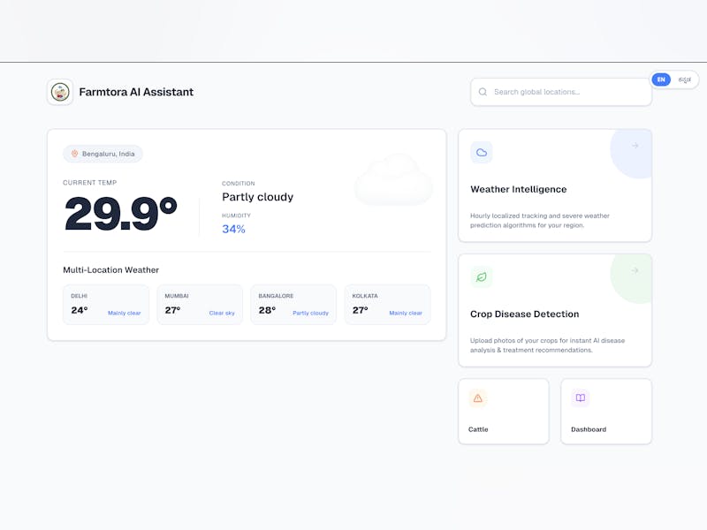Click the Partly cloudy condition text
The height and width of the screenshot is (530, 707).
point(257,197)
